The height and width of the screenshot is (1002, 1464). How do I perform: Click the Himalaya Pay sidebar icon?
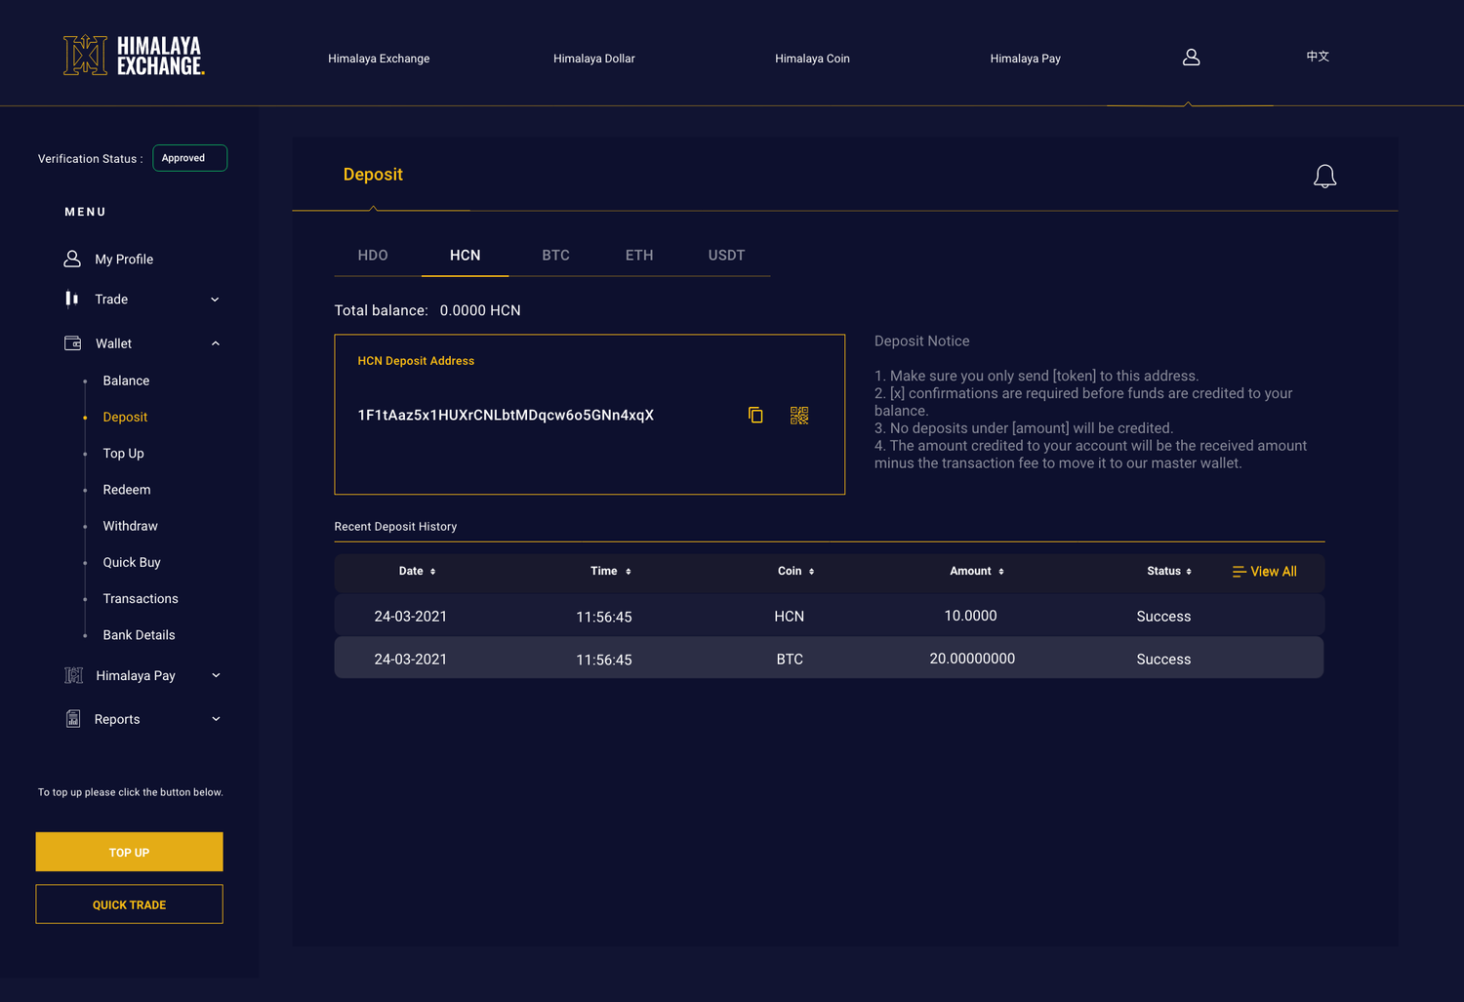[x=73, y=675]
